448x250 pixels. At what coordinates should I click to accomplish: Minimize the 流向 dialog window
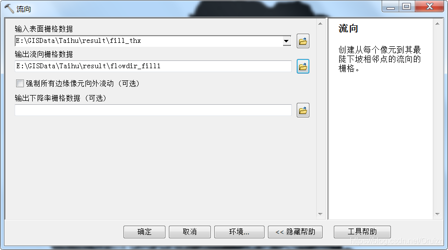390,6
